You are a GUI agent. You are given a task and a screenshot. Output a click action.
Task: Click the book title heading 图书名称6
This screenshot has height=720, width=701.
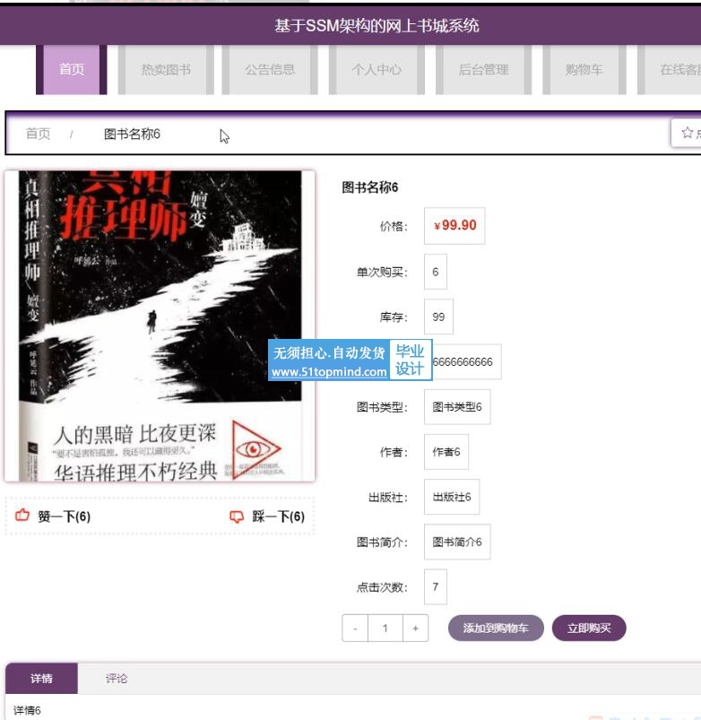pyautogui.click(x=370, y=187)
